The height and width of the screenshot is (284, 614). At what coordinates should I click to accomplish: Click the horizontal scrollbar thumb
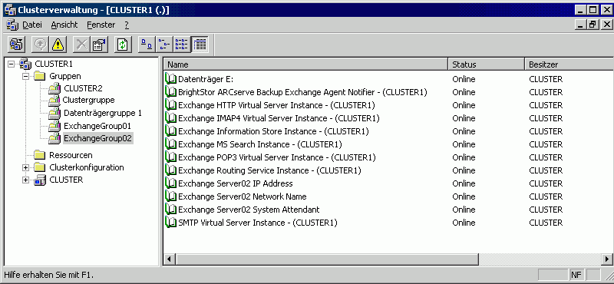pyautogui.click(x=327, y=259)
